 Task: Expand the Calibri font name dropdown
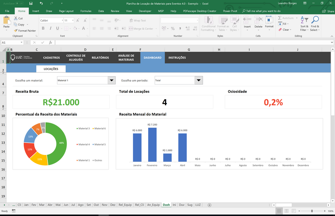[x=62, y=21]
